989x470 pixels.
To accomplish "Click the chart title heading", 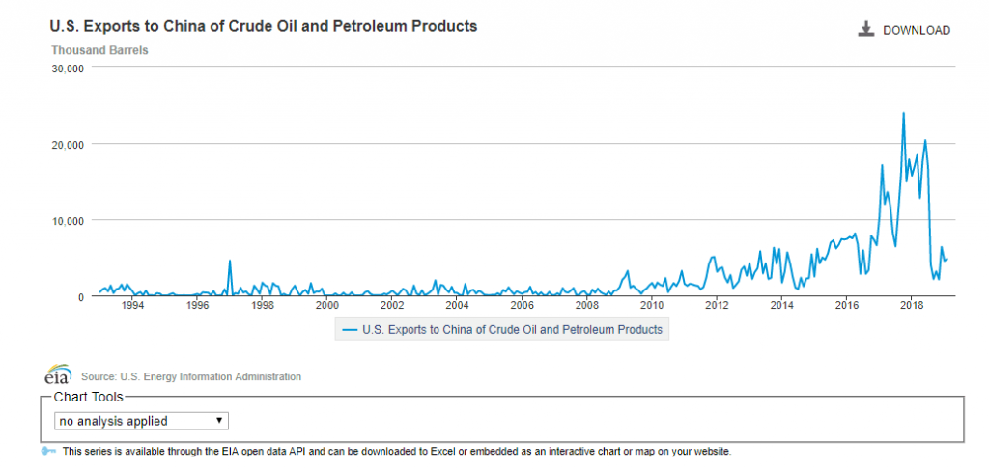I will 263,26.
